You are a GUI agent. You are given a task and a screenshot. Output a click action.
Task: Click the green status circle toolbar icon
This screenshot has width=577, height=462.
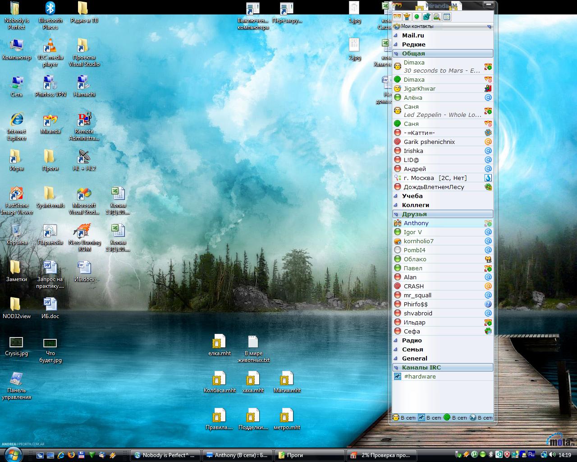click(417, 17)
